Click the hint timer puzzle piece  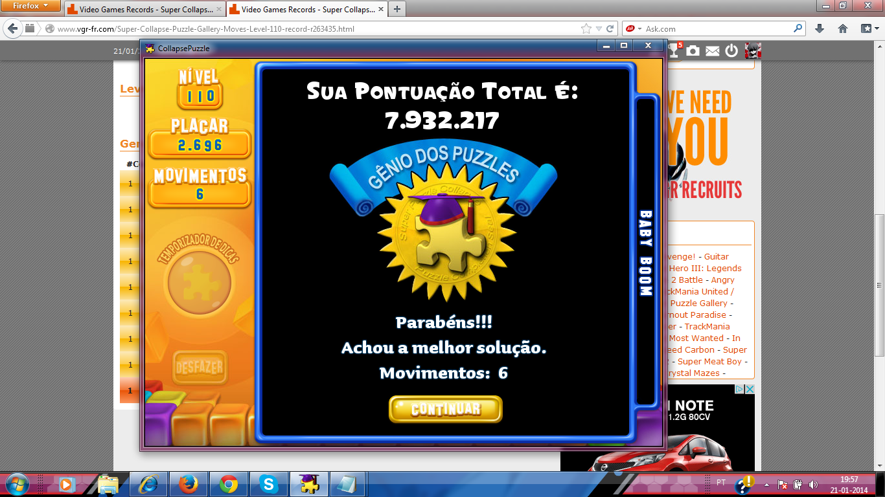pyautogui.click(x=199, y=283)
